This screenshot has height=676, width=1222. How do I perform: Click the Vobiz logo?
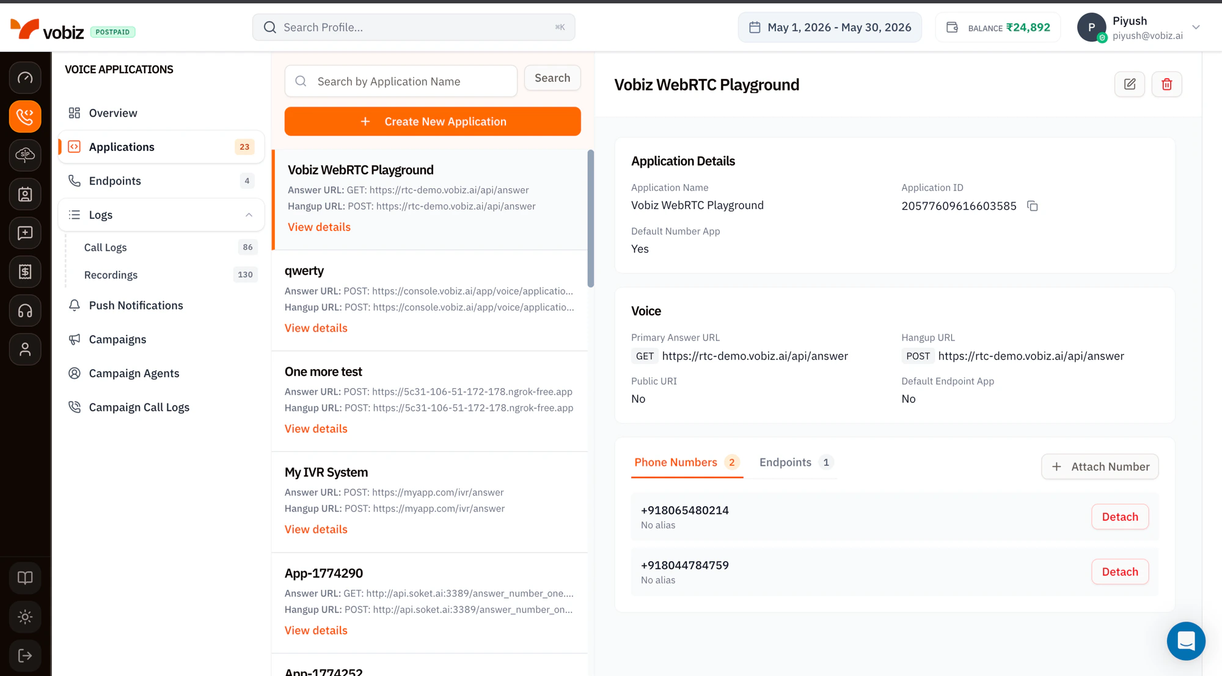[x=47, y=29]
